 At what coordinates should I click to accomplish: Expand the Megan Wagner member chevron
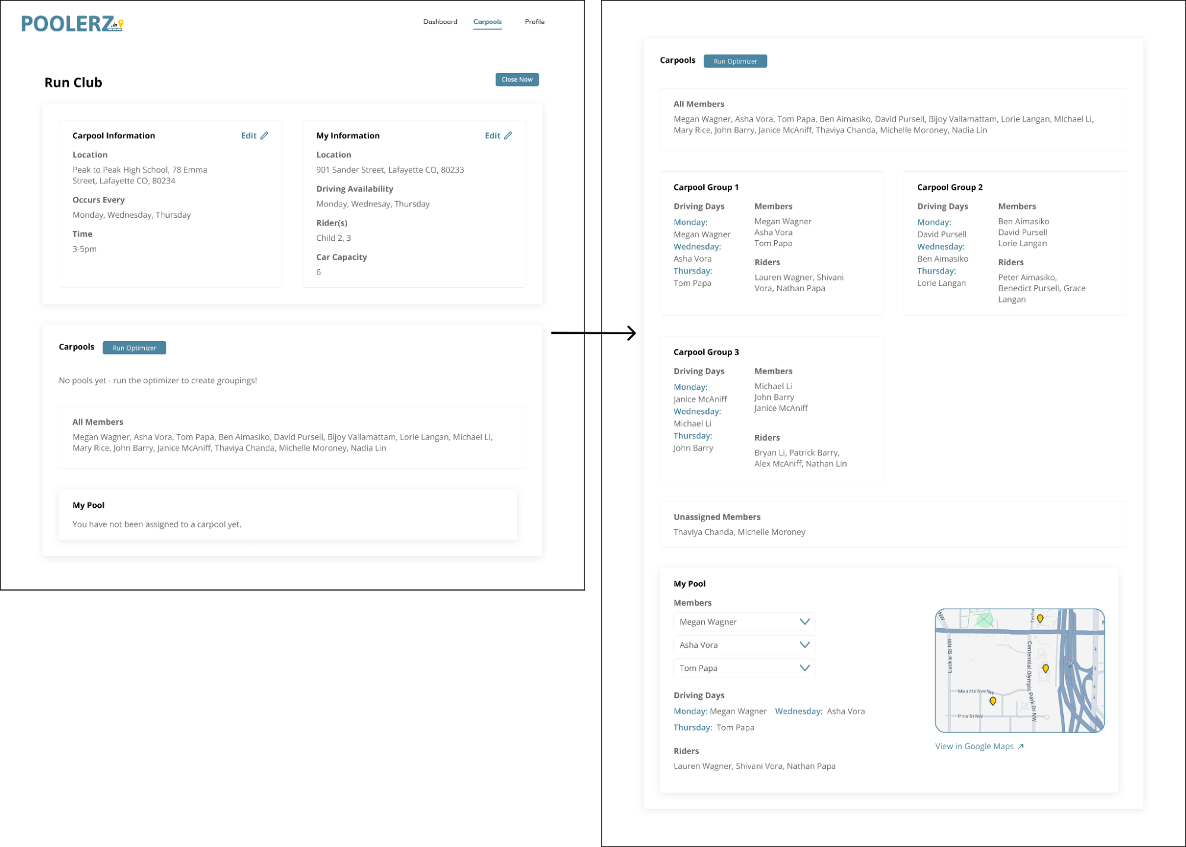[805, 622]
